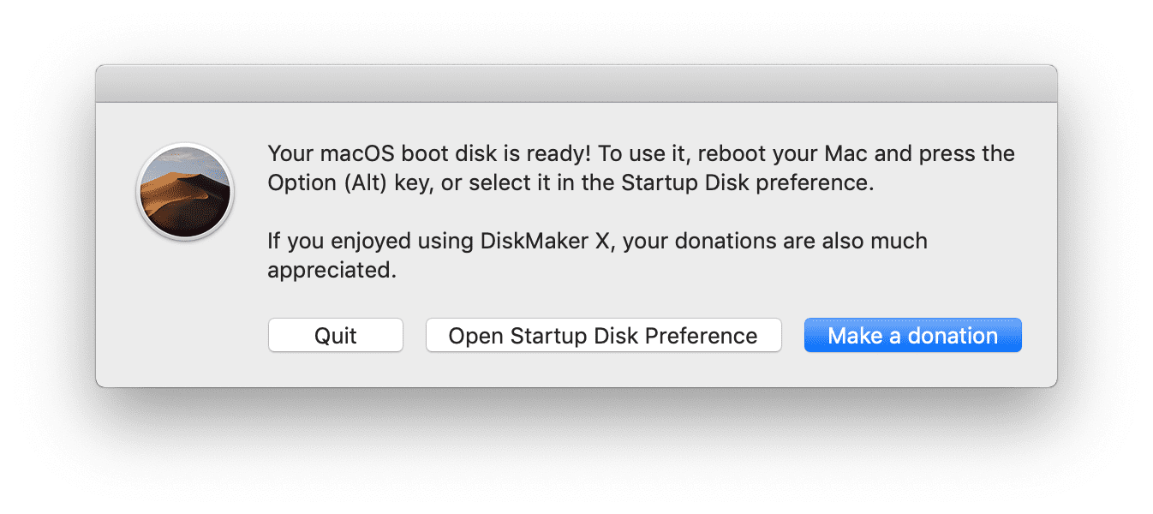
Task: Click the "Your macOS boot disk is ready!" sentence
Action: tap(429, 154)
